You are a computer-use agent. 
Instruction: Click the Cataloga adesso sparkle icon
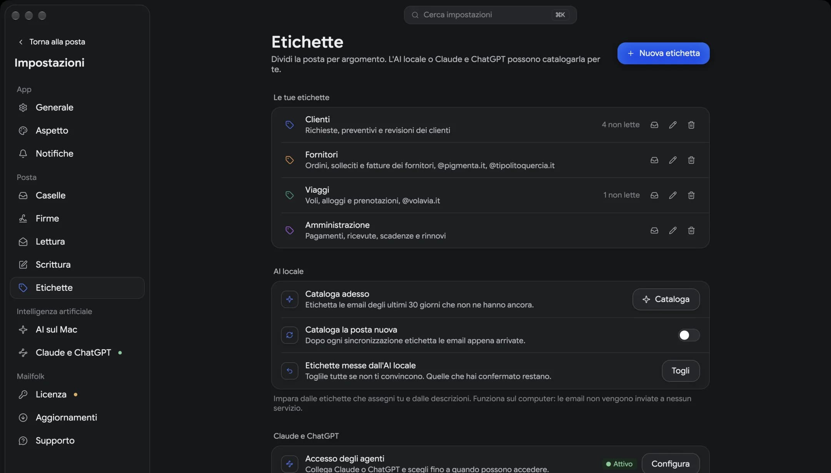click(x=289, y=300)
